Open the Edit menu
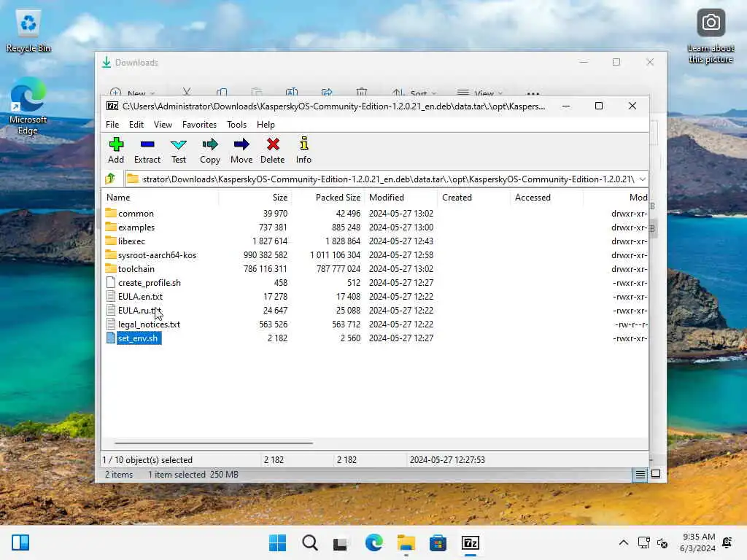 [x=136, y=124]
